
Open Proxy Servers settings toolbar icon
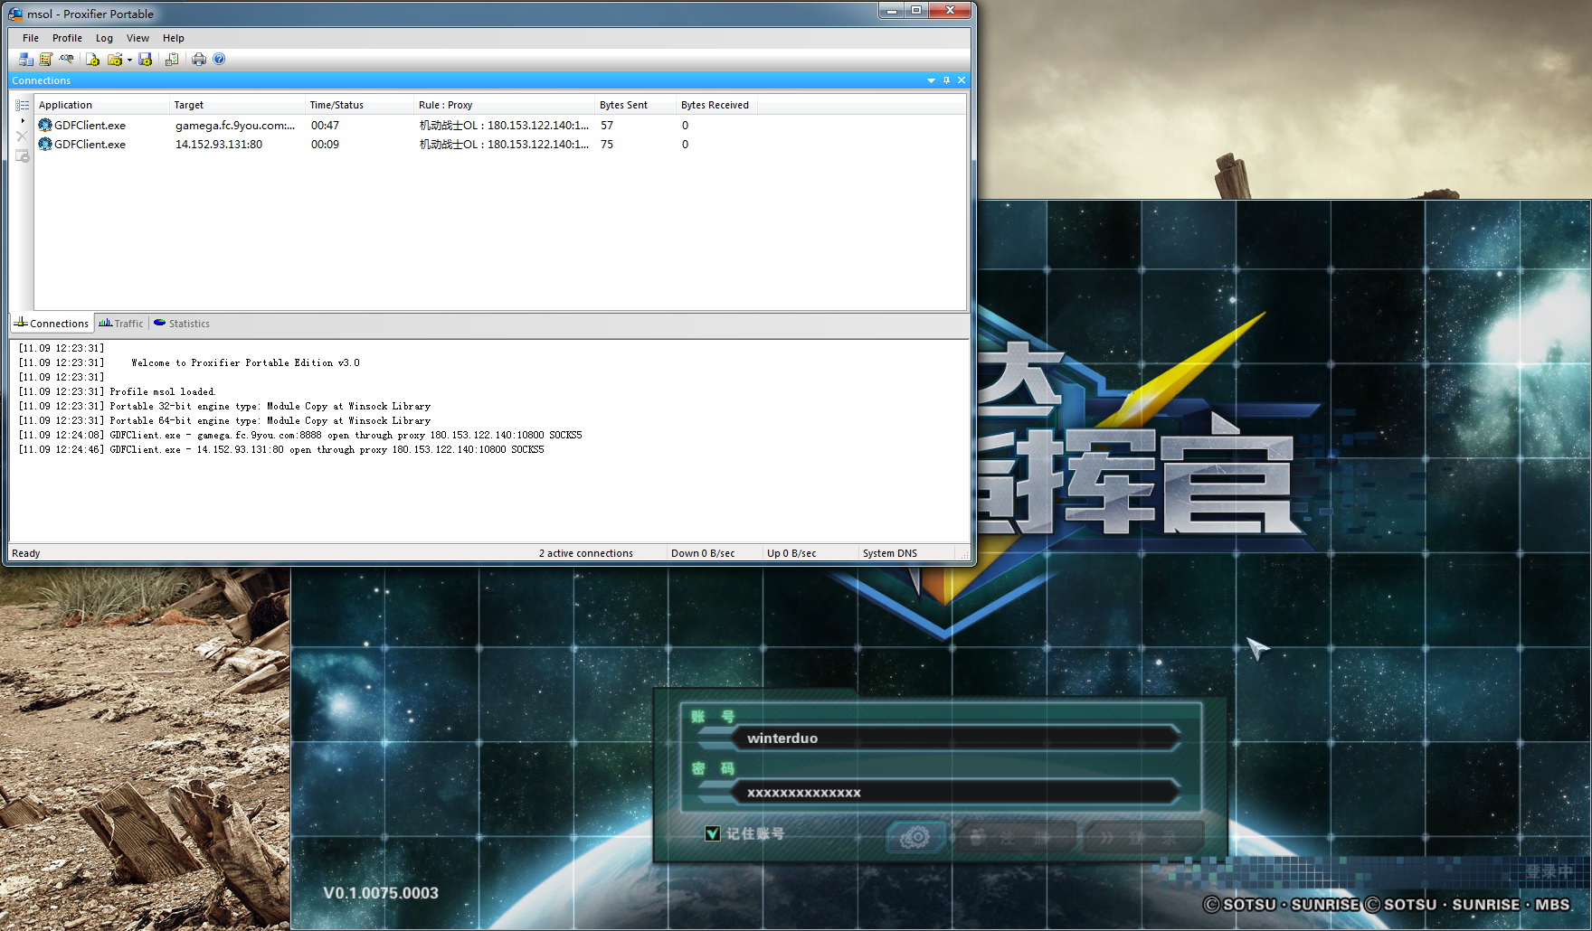pyautogui.click(x=25, y=60)
